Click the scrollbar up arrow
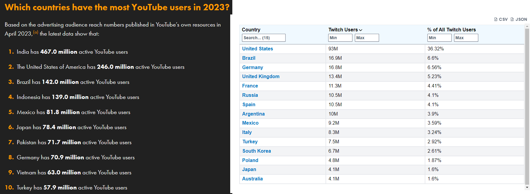 [527, 27]
